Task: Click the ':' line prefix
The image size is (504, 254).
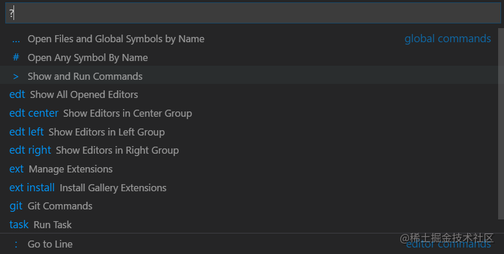Action: (16, 244)
